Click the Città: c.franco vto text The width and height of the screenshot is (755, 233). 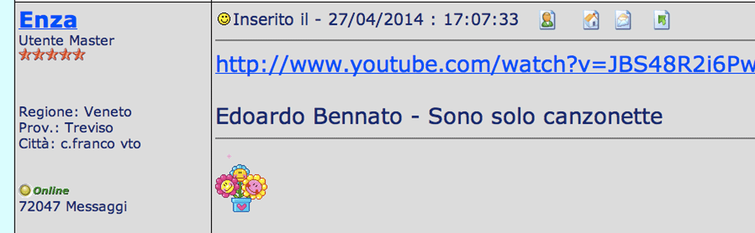[80, 144]
